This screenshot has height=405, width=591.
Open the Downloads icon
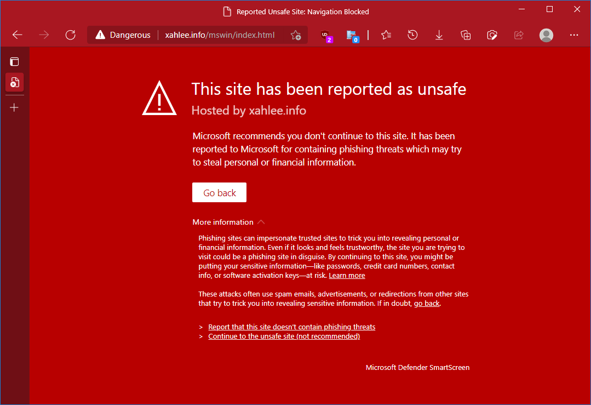point(439,35)
